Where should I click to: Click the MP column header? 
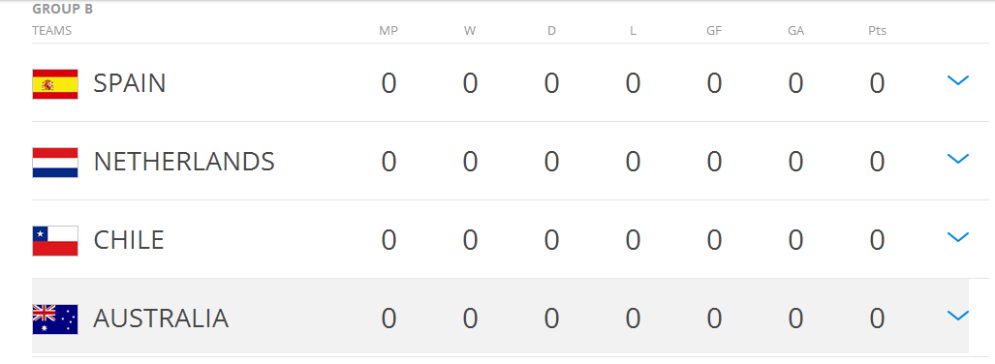point(389,30)
